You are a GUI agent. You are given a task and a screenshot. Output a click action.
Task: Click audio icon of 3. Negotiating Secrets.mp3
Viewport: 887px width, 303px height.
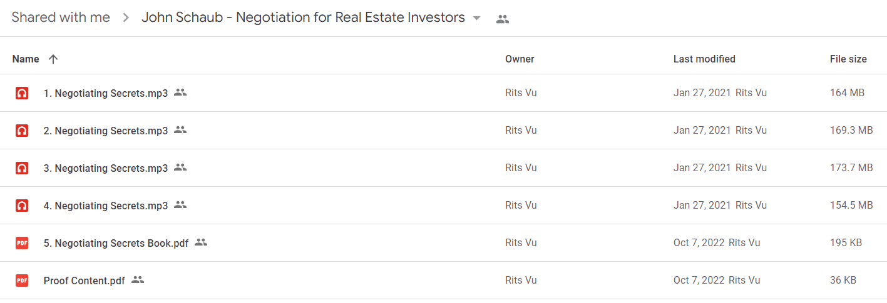click(22, 168)
